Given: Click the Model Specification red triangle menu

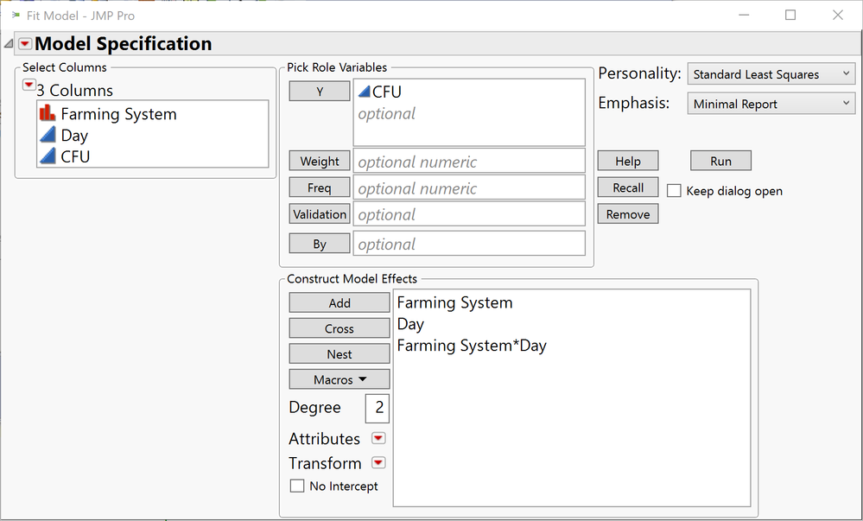Looking at the screenshot, I should click(25, 44).
